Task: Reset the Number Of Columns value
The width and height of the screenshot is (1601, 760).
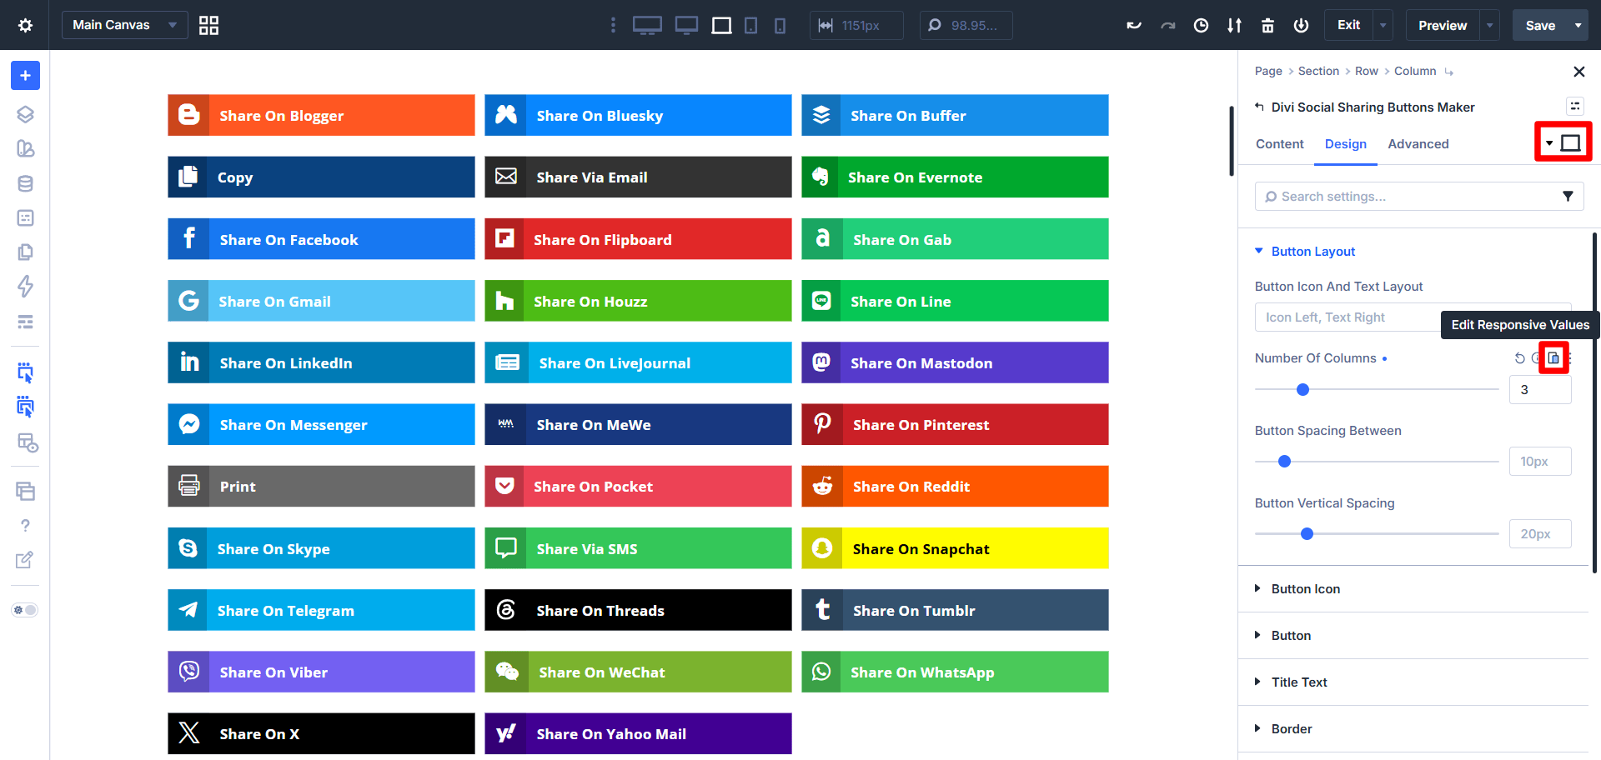Action: point(1519,358)
